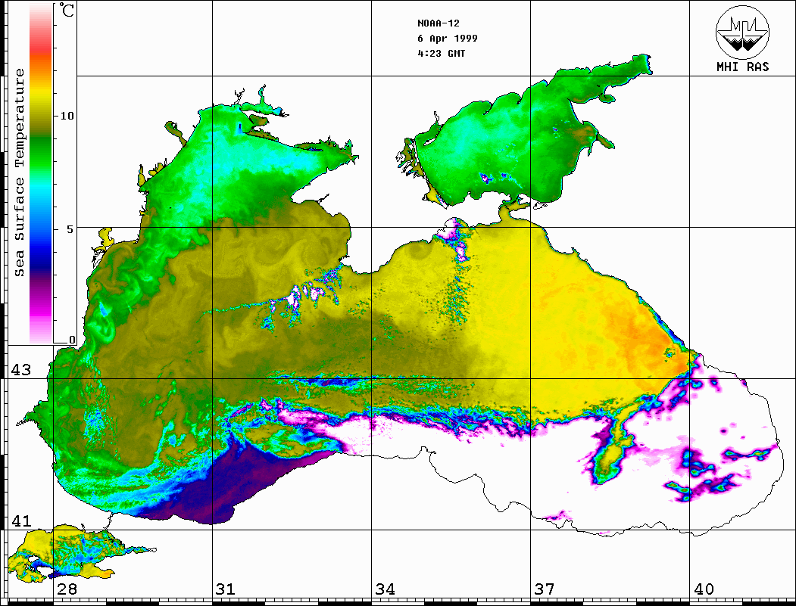Click the longitude label '40'

point(704,589)
